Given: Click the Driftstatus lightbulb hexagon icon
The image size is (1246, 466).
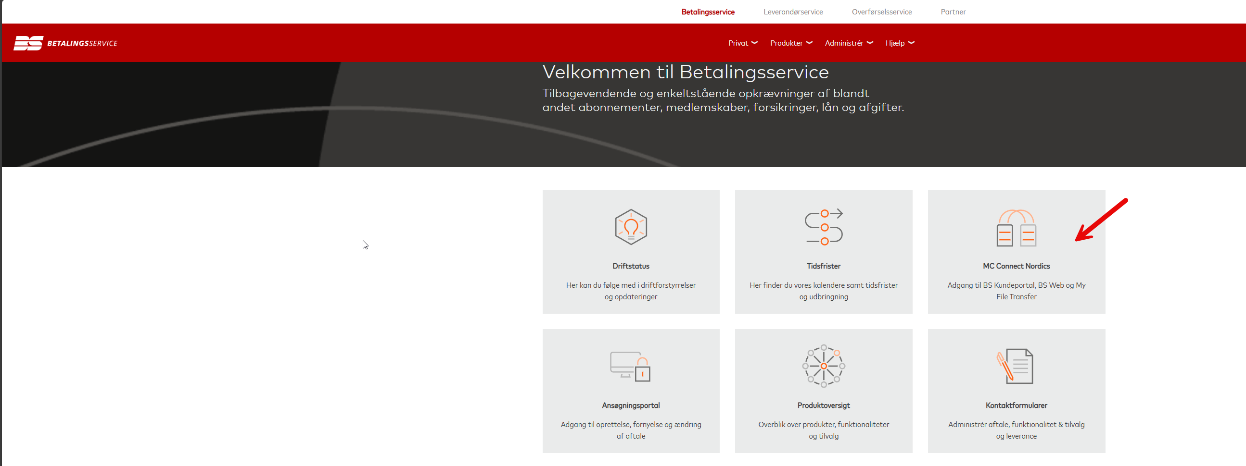Looking at the screenshot, I should (x=631, y=227).
